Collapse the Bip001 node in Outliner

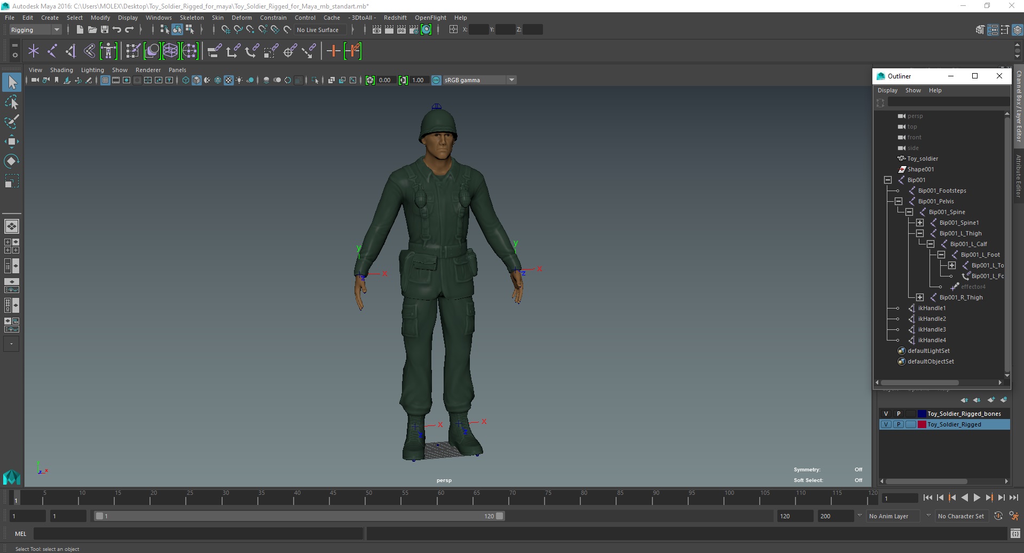tap(888, 180)
